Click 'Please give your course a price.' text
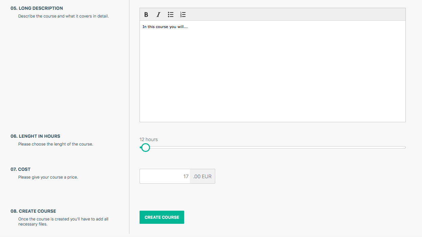The height and width of the screenshot is (237, 422). click(x=48, y=177)
